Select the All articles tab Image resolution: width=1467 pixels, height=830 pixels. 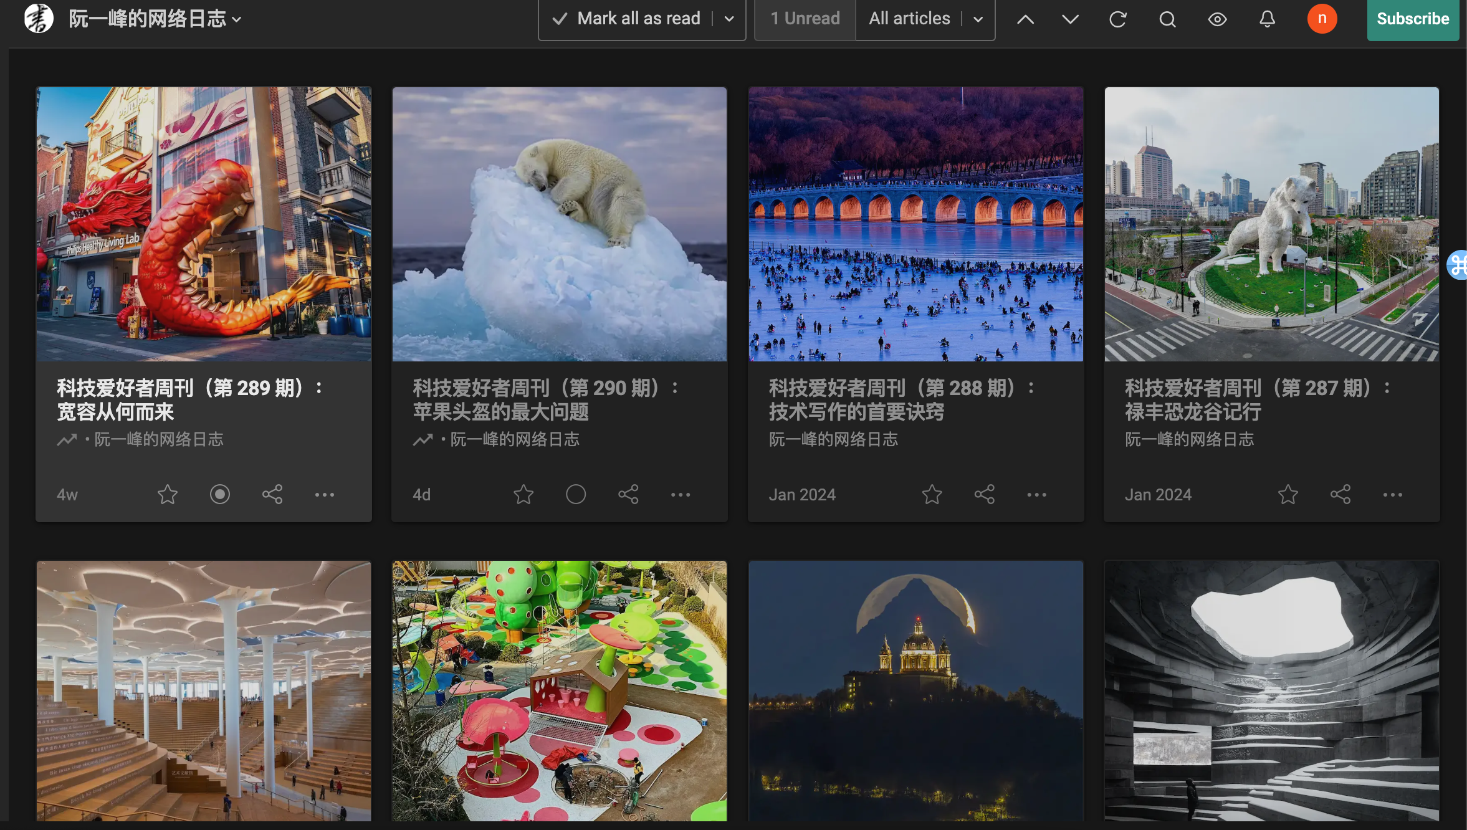[x=909, y=19]
